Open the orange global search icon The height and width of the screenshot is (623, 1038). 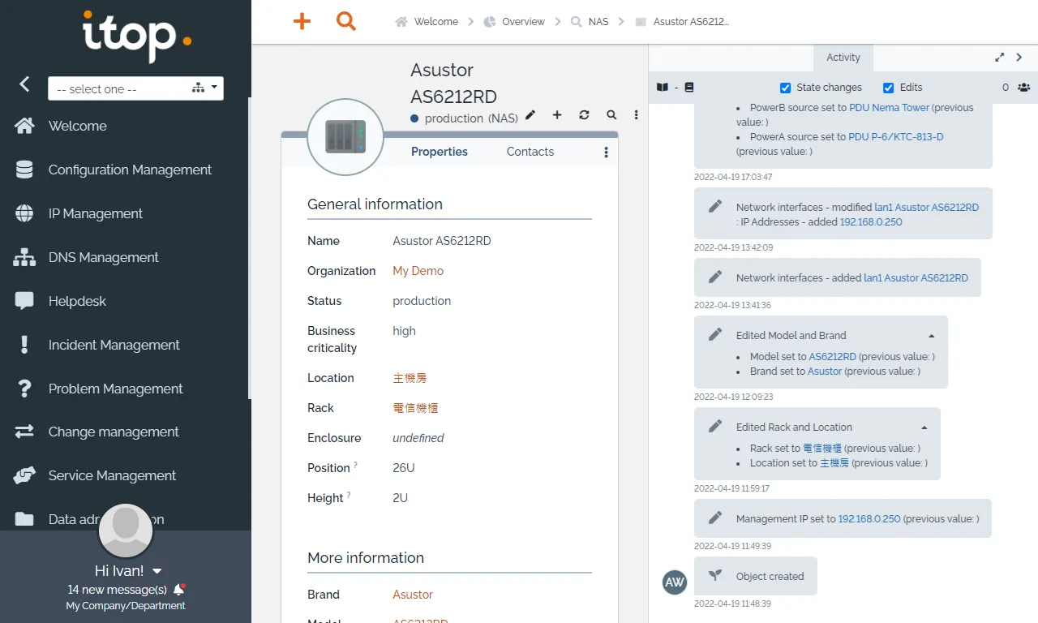(346, 21)
